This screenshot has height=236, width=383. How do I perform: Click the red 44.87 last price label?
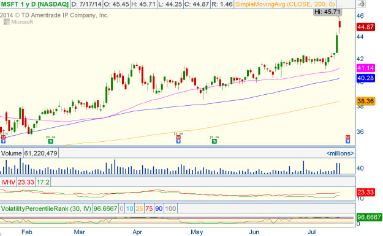(365, 27)
